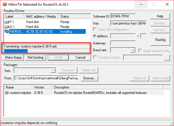Sort by MAC address / Media column

coord(41,16)
